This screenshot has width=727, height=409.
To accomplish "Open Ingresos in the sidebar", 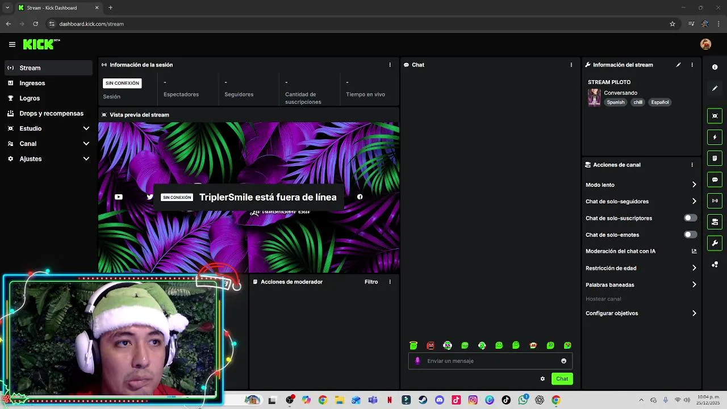I will click(x=48, y=83).
